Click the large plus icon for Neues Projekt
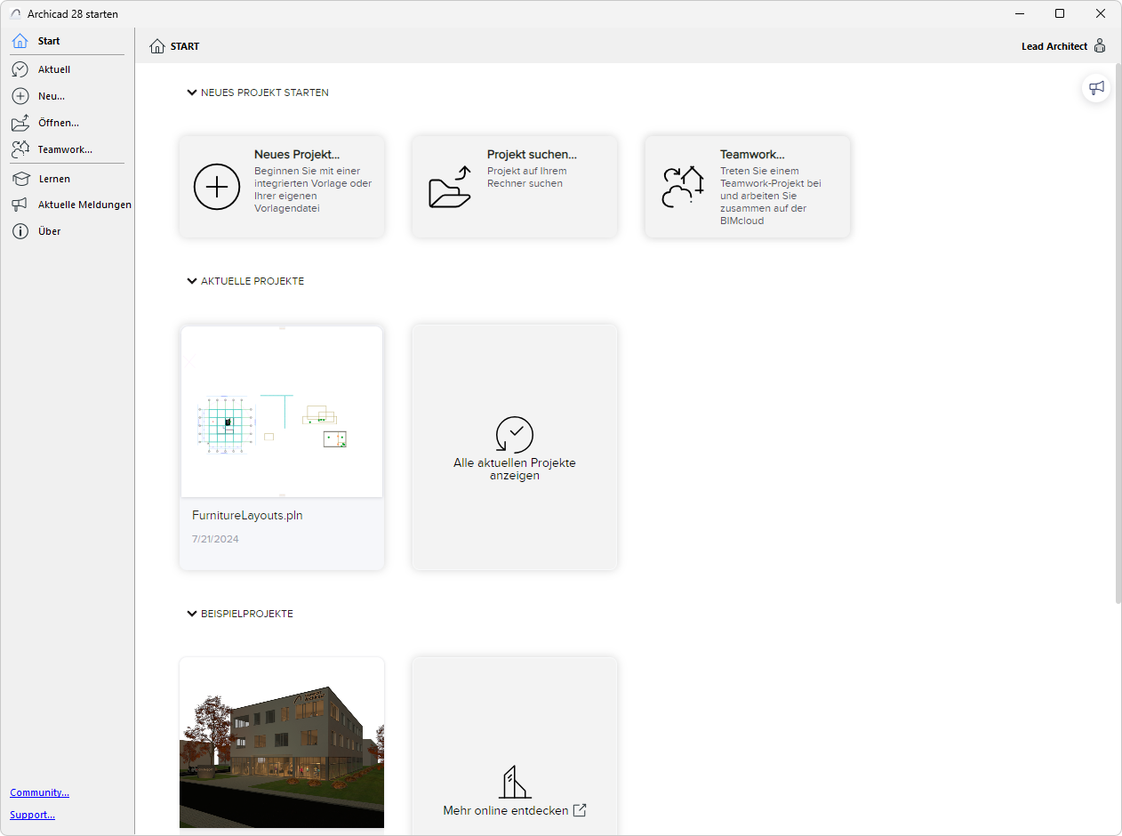1122x836 pixels. pyautogui.click(x=217, y=187)
